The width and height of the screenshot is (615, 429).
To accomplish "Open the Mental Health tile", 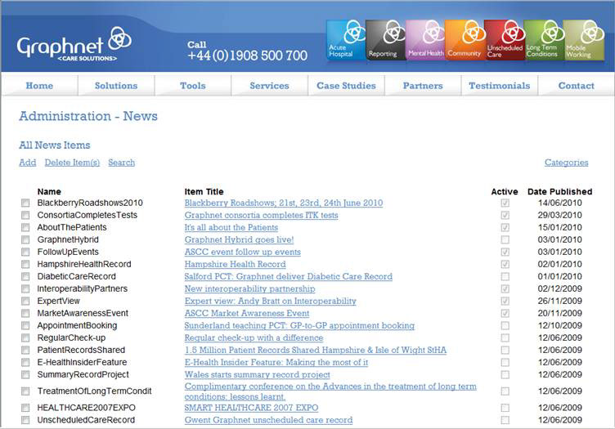I will click(x=424, y=40).
